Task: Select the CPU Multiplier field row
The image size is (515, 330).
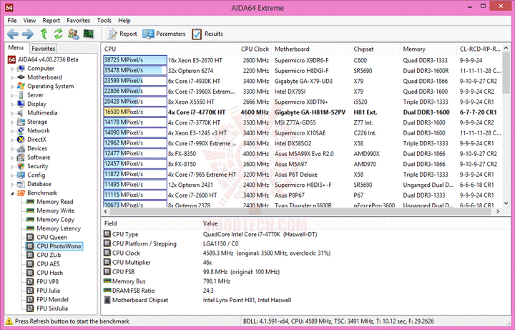Action: click(x=250, y=262)
